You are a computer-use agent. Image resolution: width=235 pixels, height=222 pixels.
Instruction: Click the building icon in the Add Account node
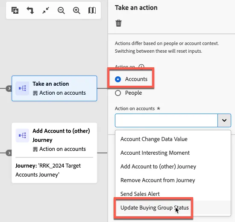[35, 149]
